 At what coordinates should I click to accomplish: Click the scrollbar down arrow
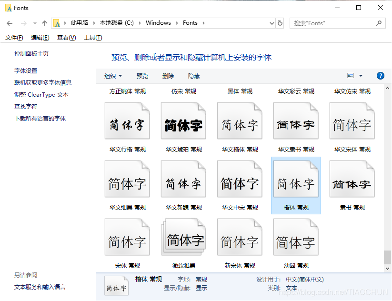point(387,268)
